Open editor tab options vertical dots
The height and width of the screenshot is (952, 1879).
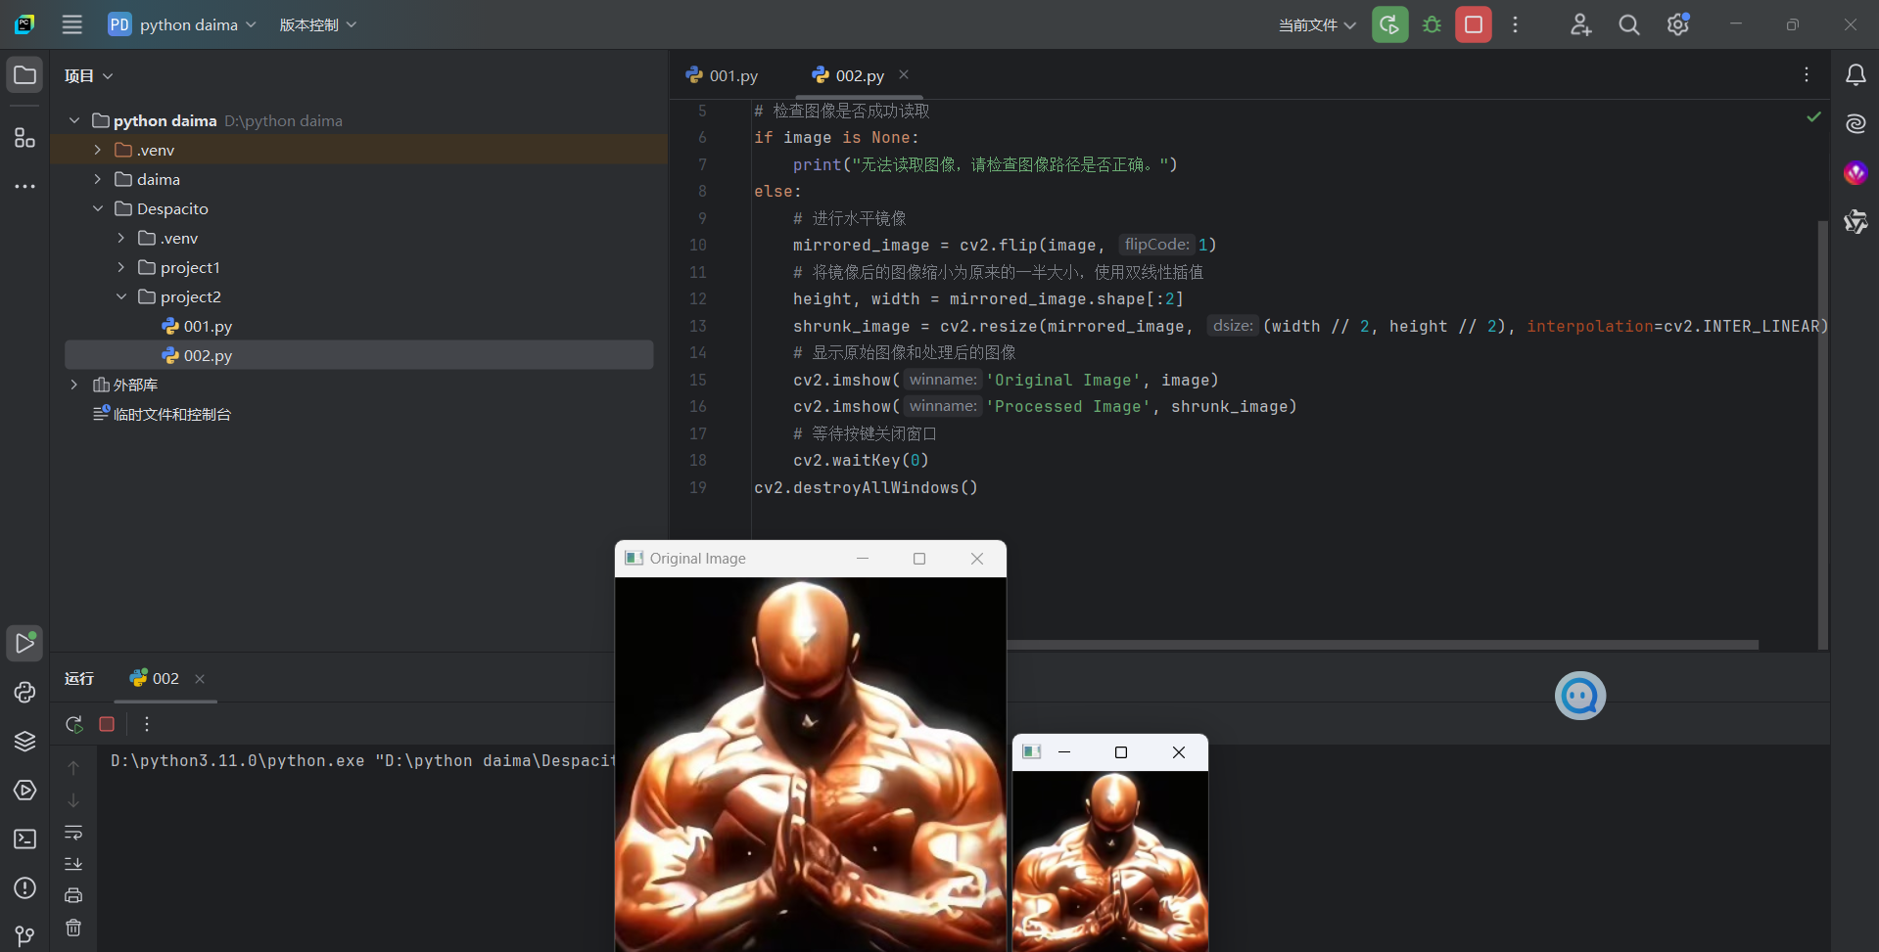1807,74
